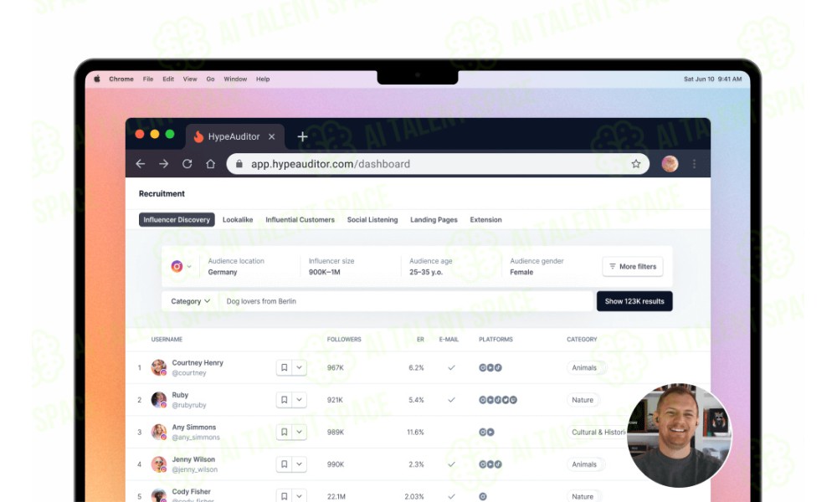This screenshot has width=837, height=502.
Task: Open Courtney Henry's profile name
Action: tap(198, 363)
